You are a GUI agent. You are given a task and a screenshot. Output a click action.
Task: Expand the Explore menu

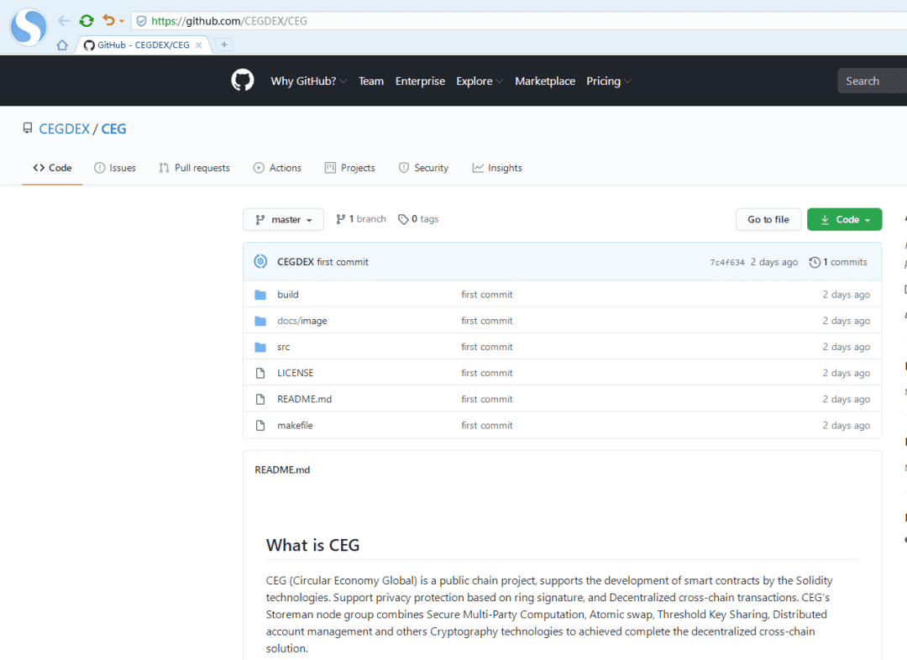480,81
